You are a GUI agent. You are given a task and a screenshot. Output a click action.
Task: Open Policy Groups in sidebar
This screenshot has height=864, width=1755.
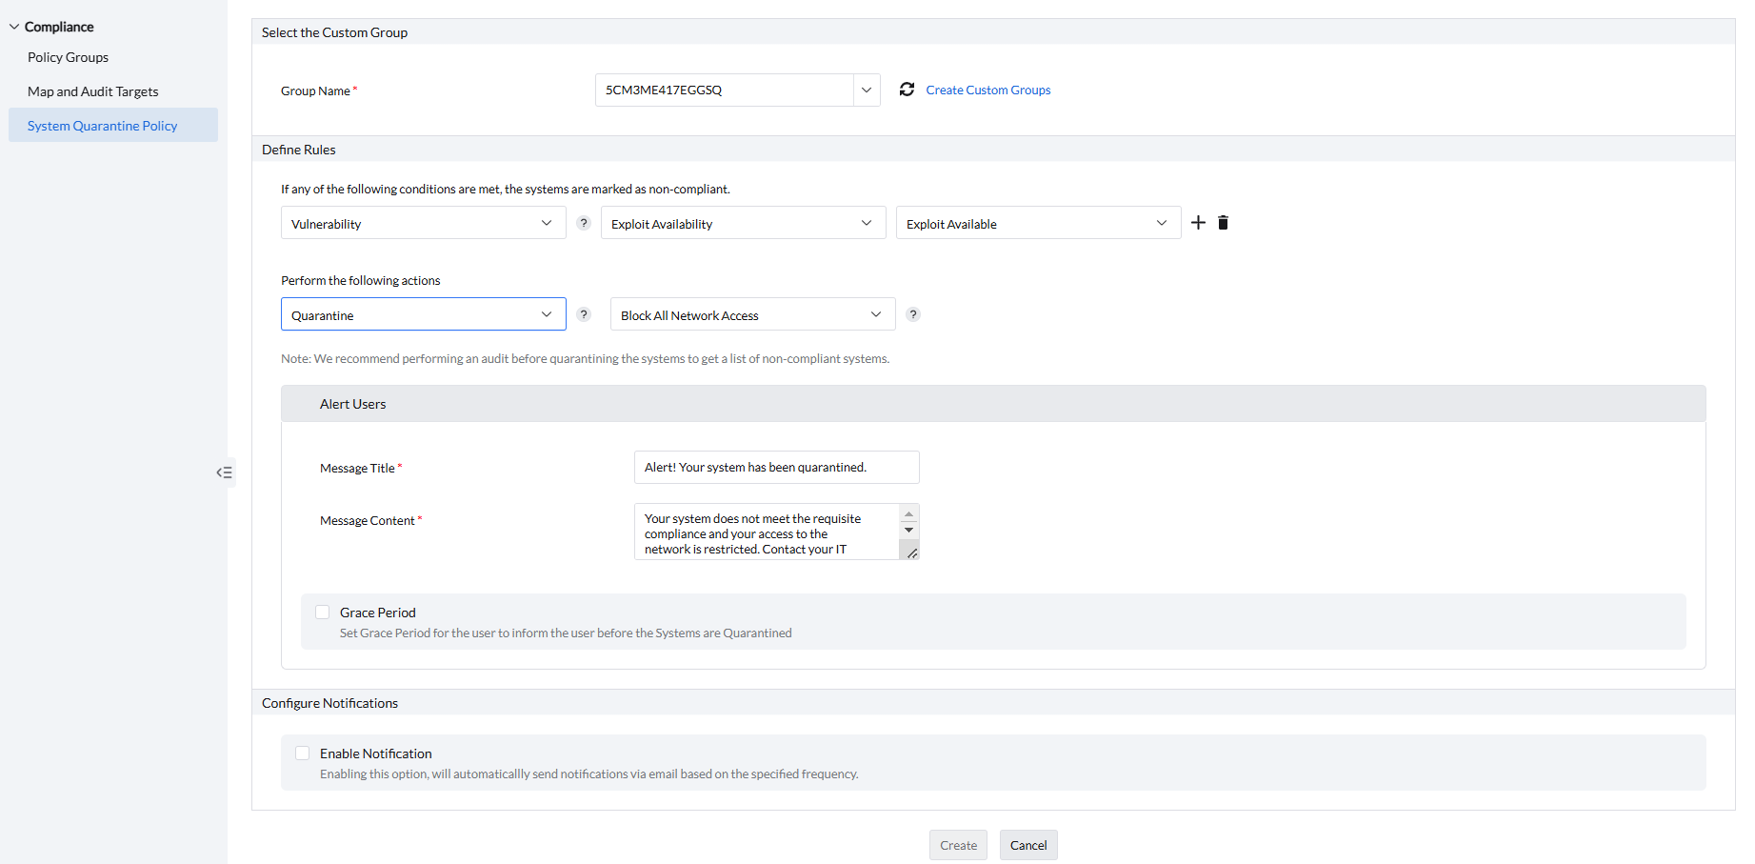(68, 57)
